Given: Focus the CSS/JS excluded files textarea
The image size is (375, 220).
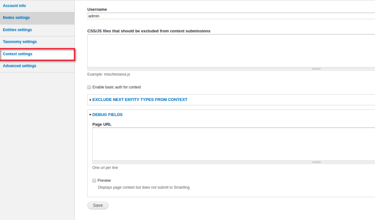Looking at the screenshot, I should (x=231, y=51).
